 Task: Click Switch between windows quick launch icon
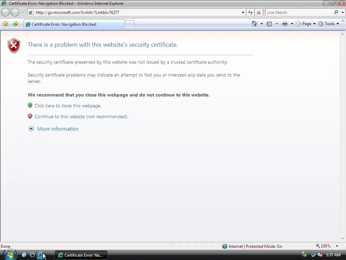[x=32, y=255]
